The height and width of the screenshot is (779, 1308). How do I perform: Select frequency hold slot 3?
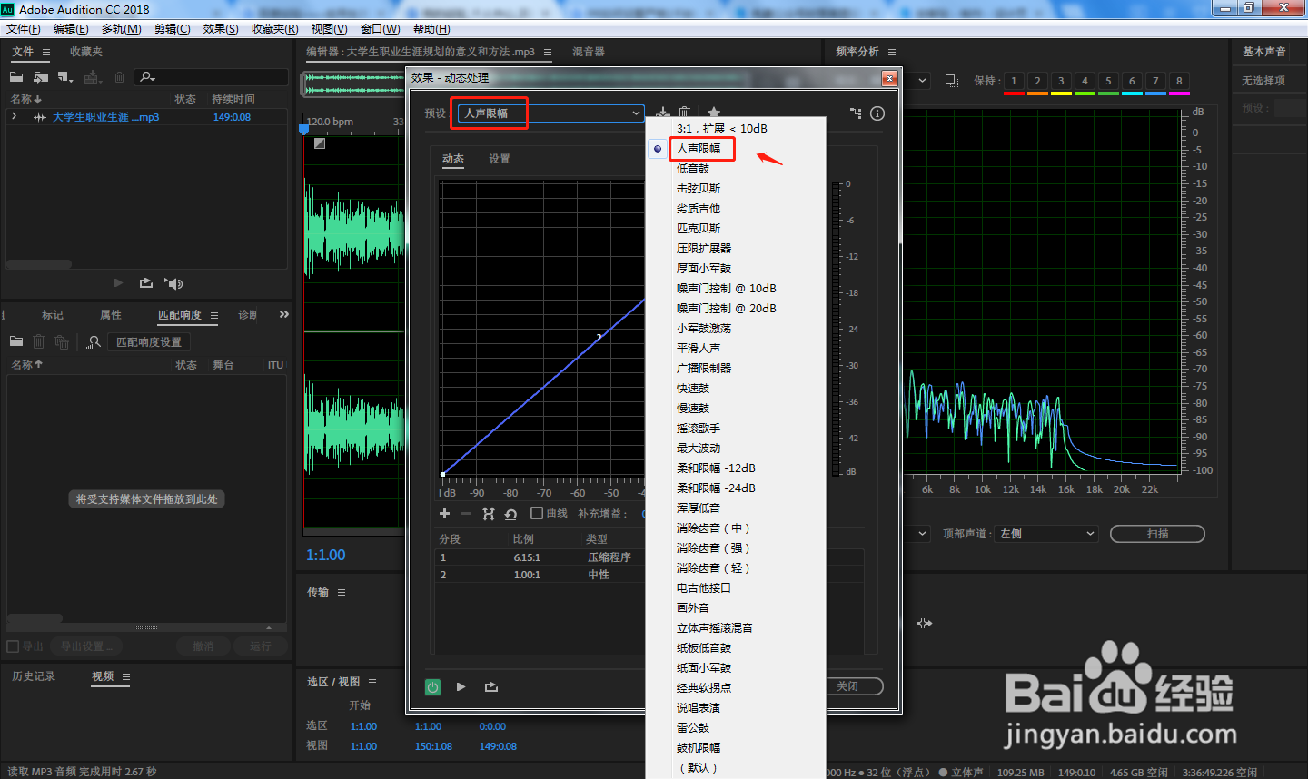[1061, 81]
